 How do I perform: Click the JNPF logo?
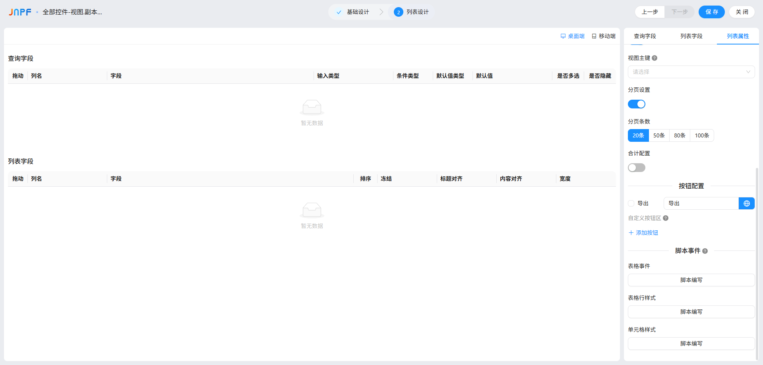(20, 12)
